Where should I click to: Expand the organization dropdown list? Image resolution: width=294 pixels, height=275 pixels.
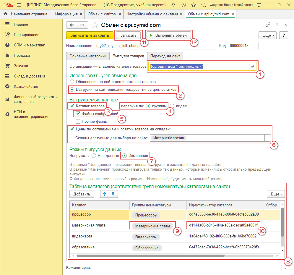point(246,67)
